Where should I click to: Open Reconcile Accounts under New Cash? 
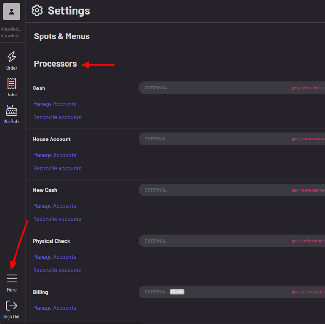coord(57,219)
